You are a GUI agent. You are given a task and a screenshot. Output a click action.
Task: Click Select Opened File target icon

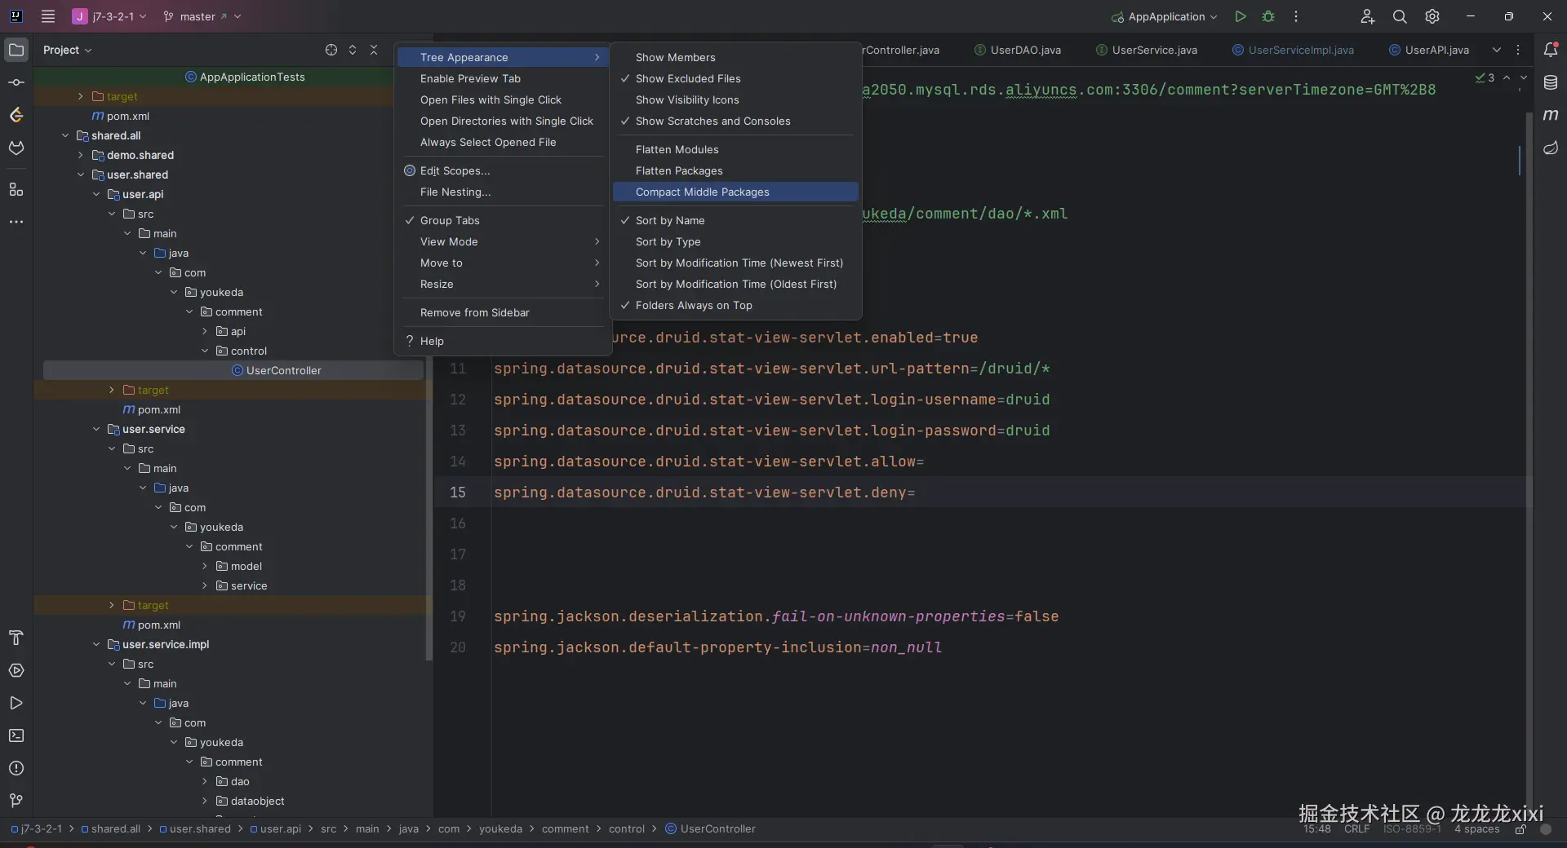(x=331, y=50)
